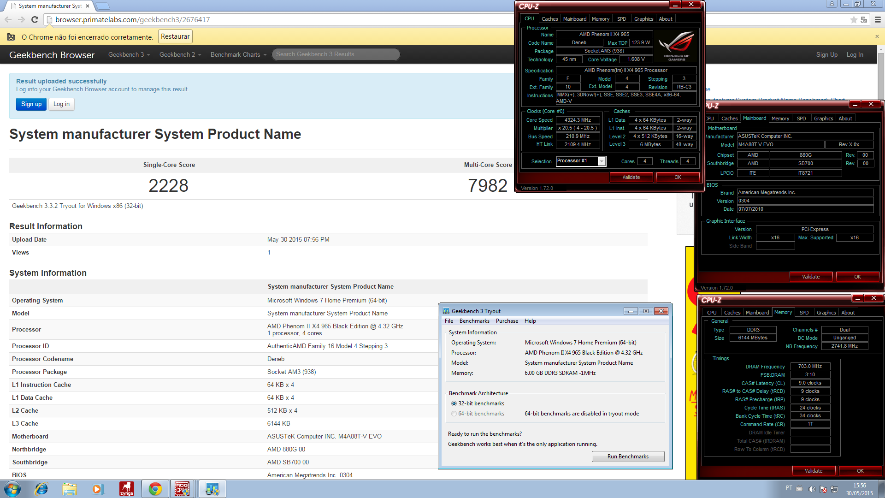
Task: Open the Processor #1 selection dropdown in CPU-Z
Action: 601,161
